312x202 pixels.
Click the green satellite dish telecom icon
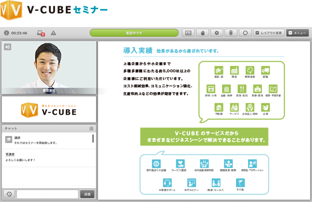coord(250,70)
